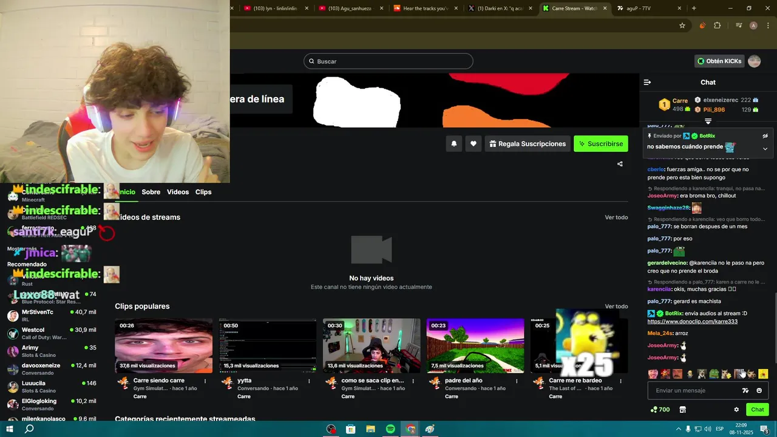Click Obtén KICKs button
Screen dimensions: 777x437
pos(719,61)
